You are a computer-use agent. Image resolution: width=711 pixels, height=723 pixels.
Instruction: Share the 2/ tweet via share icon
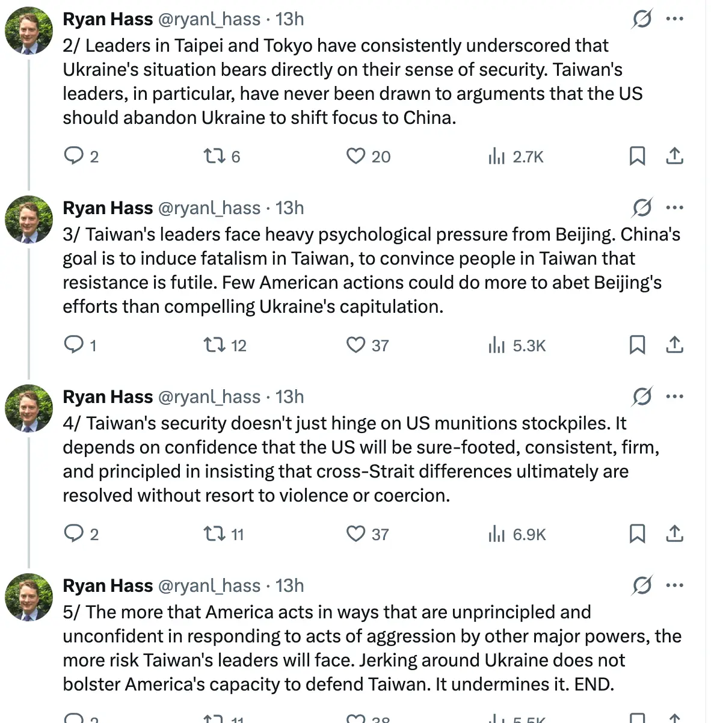[675, 156]
